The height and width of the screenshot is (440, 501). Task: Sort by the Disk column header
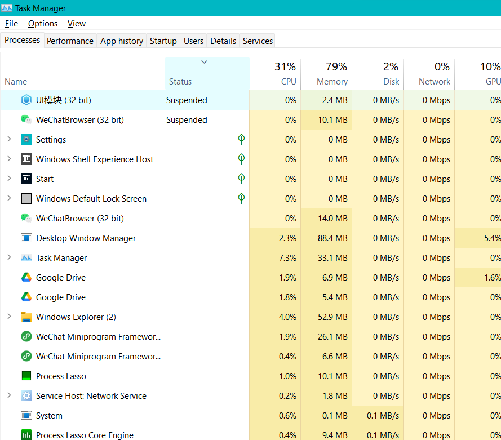click(378, 74)
